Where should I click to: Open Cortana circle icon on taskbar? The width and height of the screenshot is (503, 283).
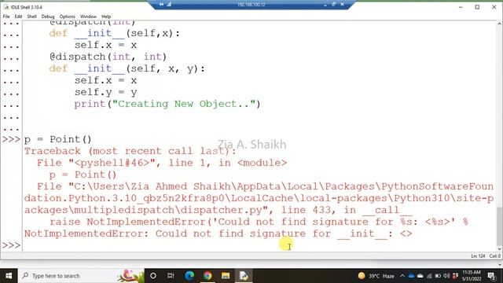point(153,276)
